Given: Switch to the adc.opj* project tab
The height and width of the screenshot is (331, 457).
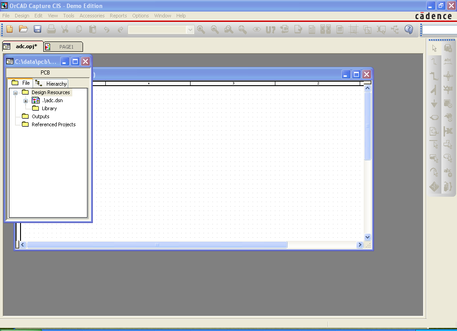Looking at the screenshot, I should [23, 46].
